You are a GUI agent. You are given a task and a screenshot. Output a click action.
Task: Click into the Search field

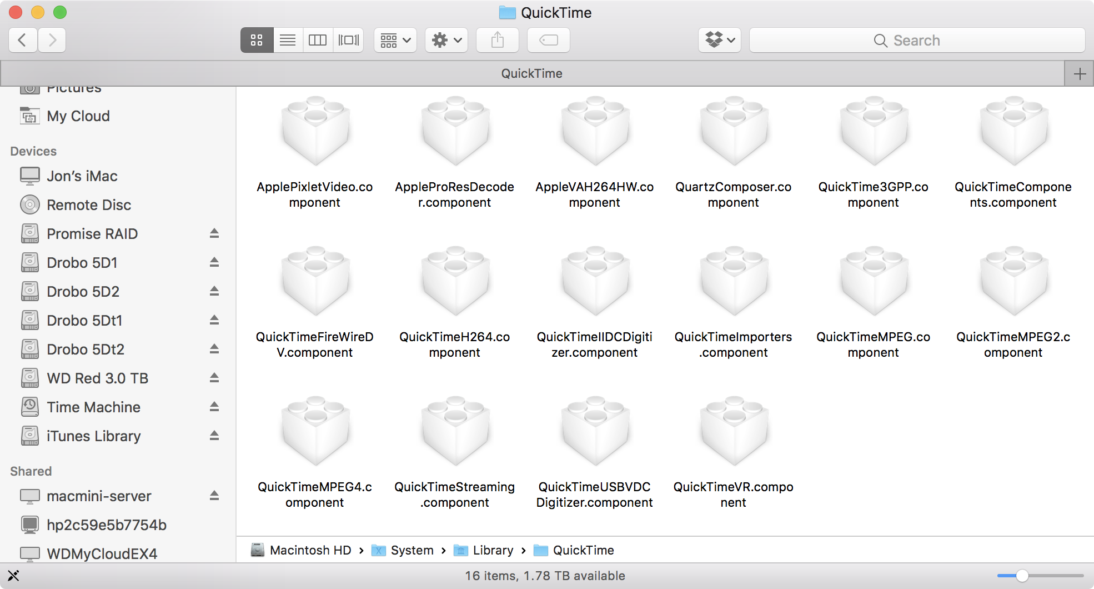917,40
